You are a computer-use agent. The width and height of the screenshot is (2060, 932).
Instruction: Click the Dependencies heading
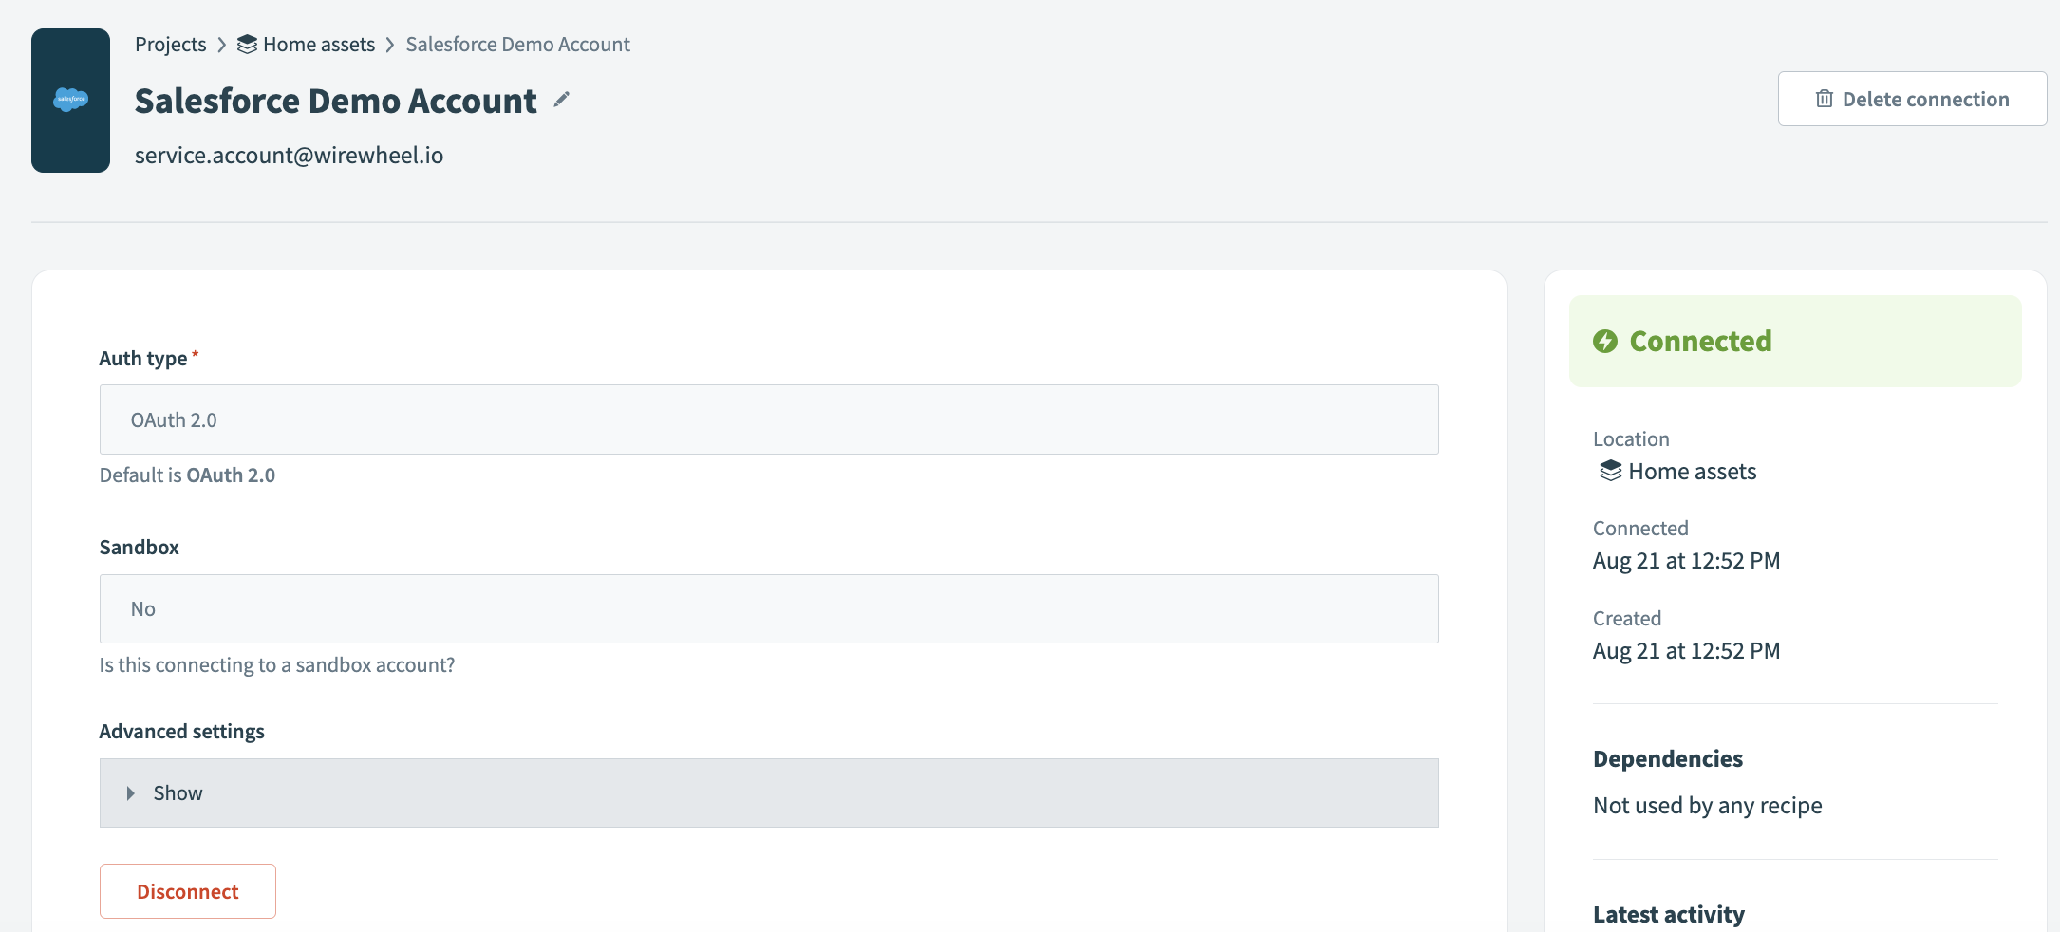(x=1668, y=759)
